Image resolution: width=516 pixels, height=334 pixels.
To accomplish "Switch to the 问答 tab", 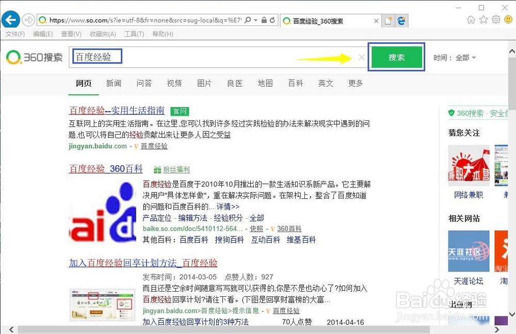I will click(144, 83).
